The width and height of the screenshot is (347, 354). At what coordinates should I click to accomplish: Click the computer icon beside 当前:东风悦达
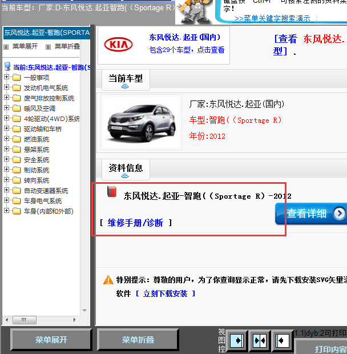[7, 66]
